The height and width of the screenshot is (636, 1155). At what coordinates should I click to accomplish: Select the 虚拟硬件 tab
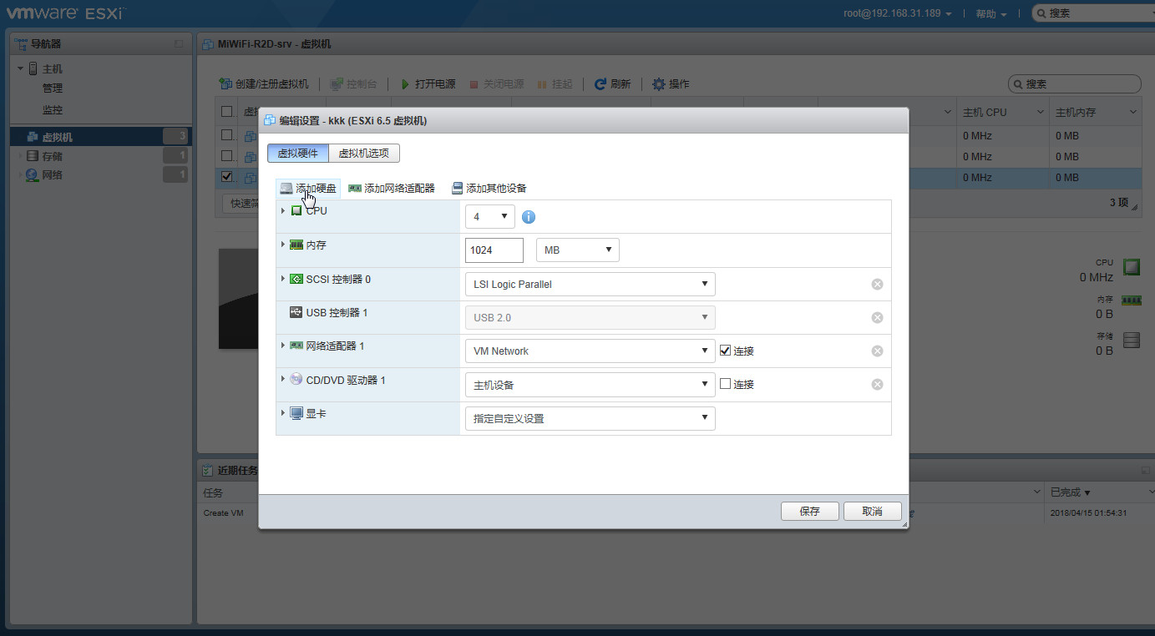297,154
